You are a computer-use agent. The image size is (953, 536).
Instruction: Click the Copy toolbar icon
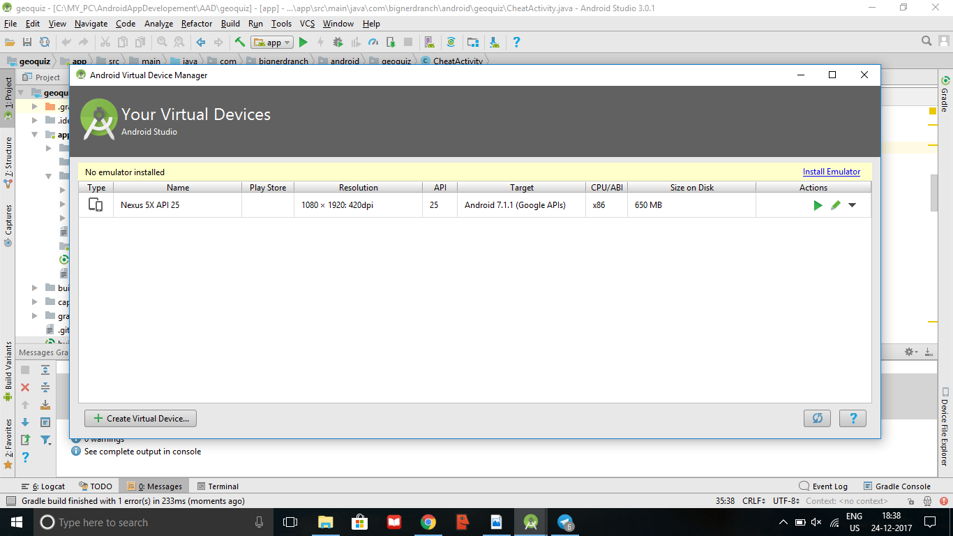[123, 43]
